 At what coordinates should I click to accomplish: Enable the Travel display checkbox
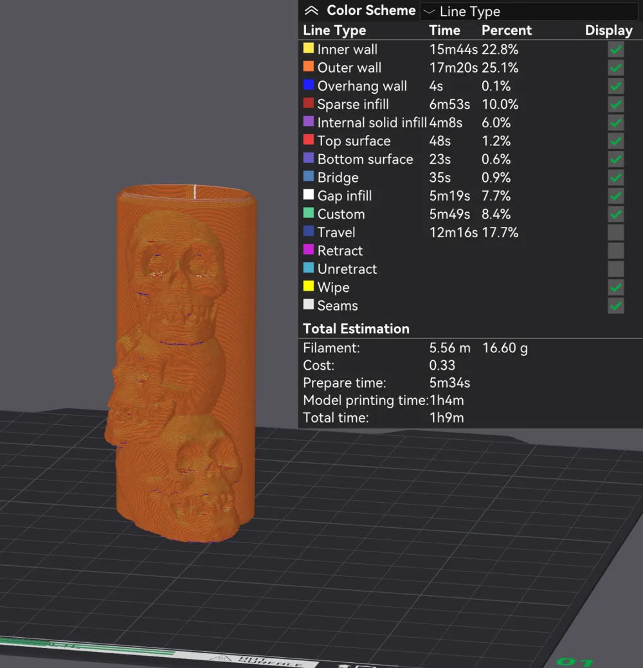click(615, 232)
